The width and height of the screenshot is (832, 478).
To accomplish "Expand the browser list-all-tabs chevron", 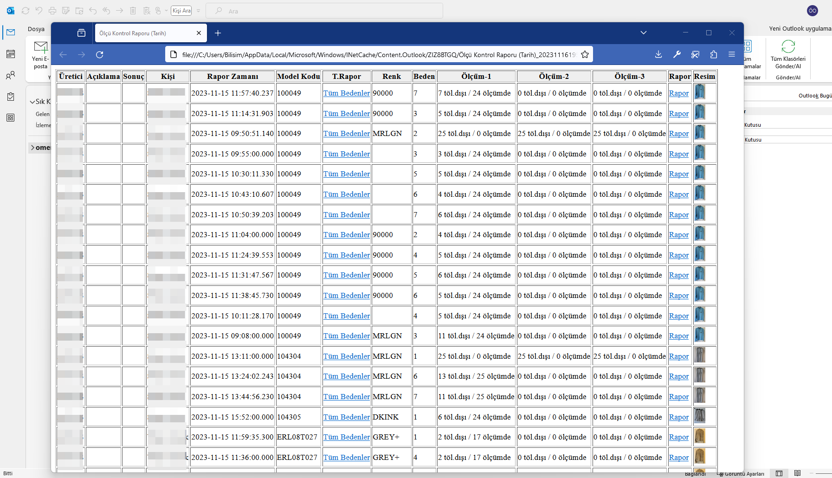I will 644,33.
